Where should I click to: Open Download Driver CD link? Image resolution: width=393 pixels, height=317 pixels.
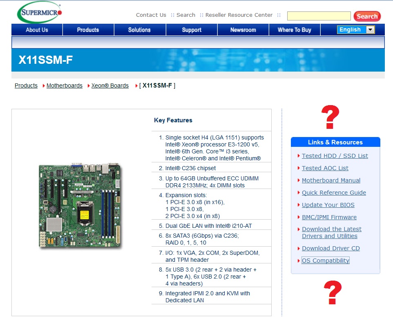click(x=331, y=248)
